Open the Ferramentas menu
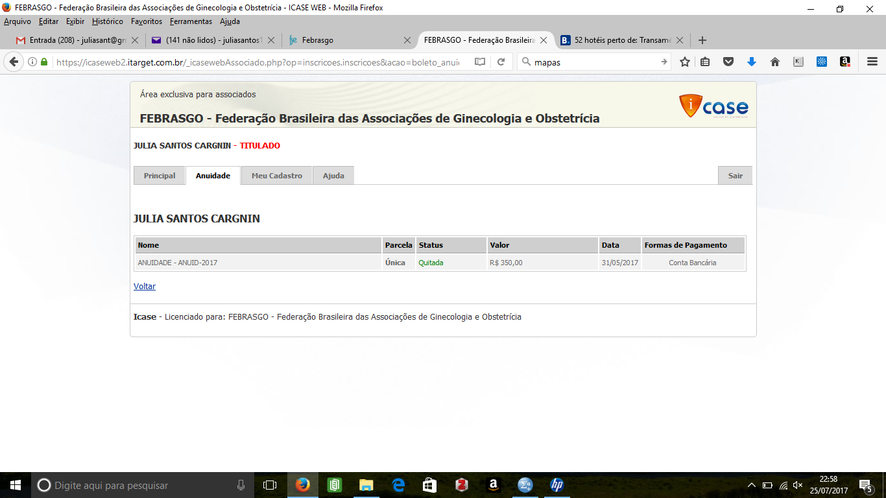 point(191,21)
